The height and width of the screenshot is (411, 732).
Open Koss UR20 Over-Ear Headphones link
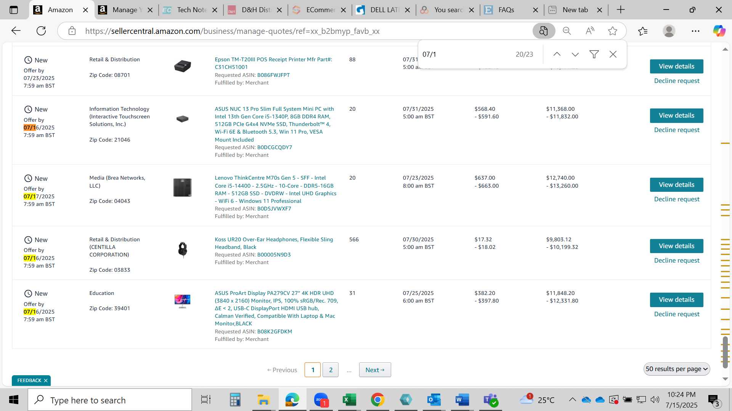coord(274,243)
